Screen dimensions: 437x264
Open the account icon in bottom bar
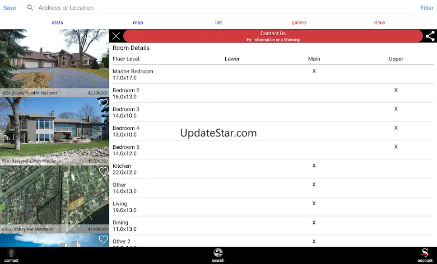pyautogui.click(x=425, y=256)
